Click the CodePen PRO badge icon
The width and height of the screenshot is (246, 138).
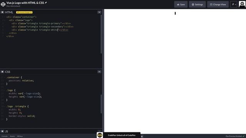coord(100,135)
